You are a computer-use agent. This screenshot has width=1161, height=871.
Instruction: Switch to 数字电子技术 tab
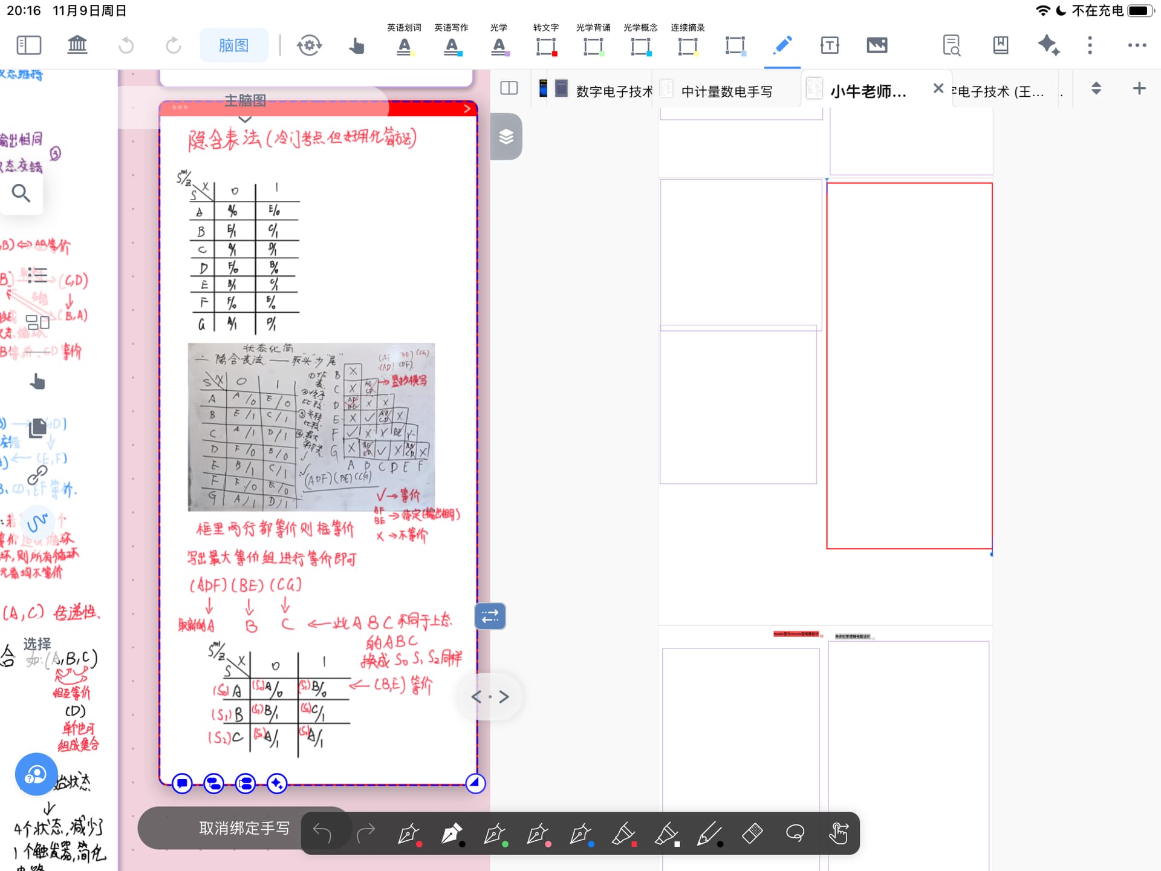614,91
